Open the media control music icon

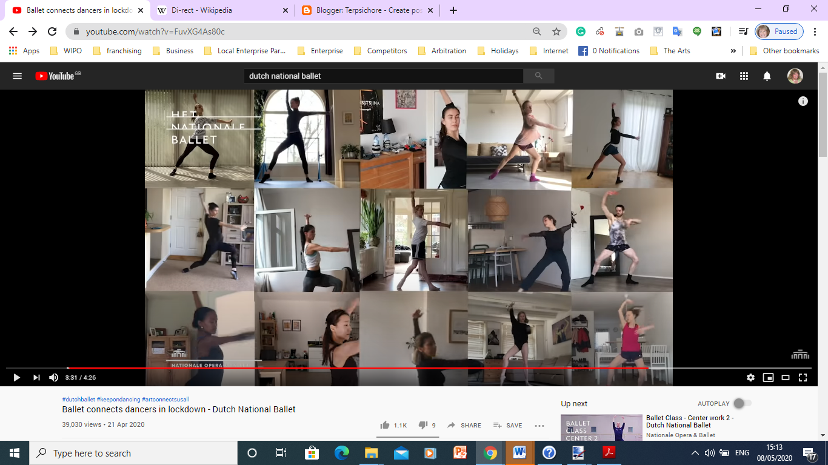[x=743, y=31]
